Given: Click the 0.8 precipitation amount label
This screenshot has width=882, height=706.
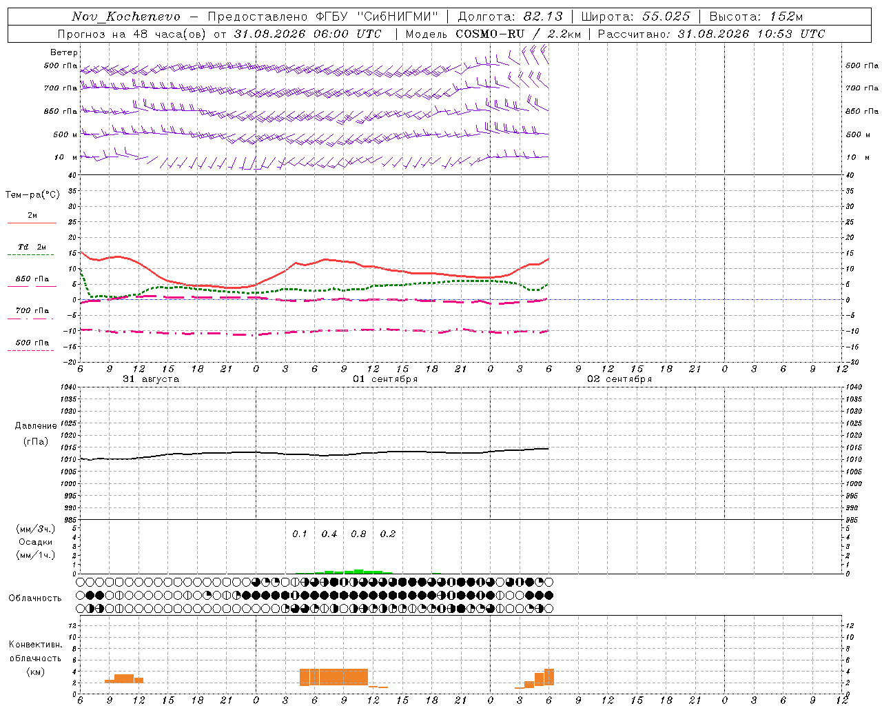Looking at the screenshot, I should (358, 534).
